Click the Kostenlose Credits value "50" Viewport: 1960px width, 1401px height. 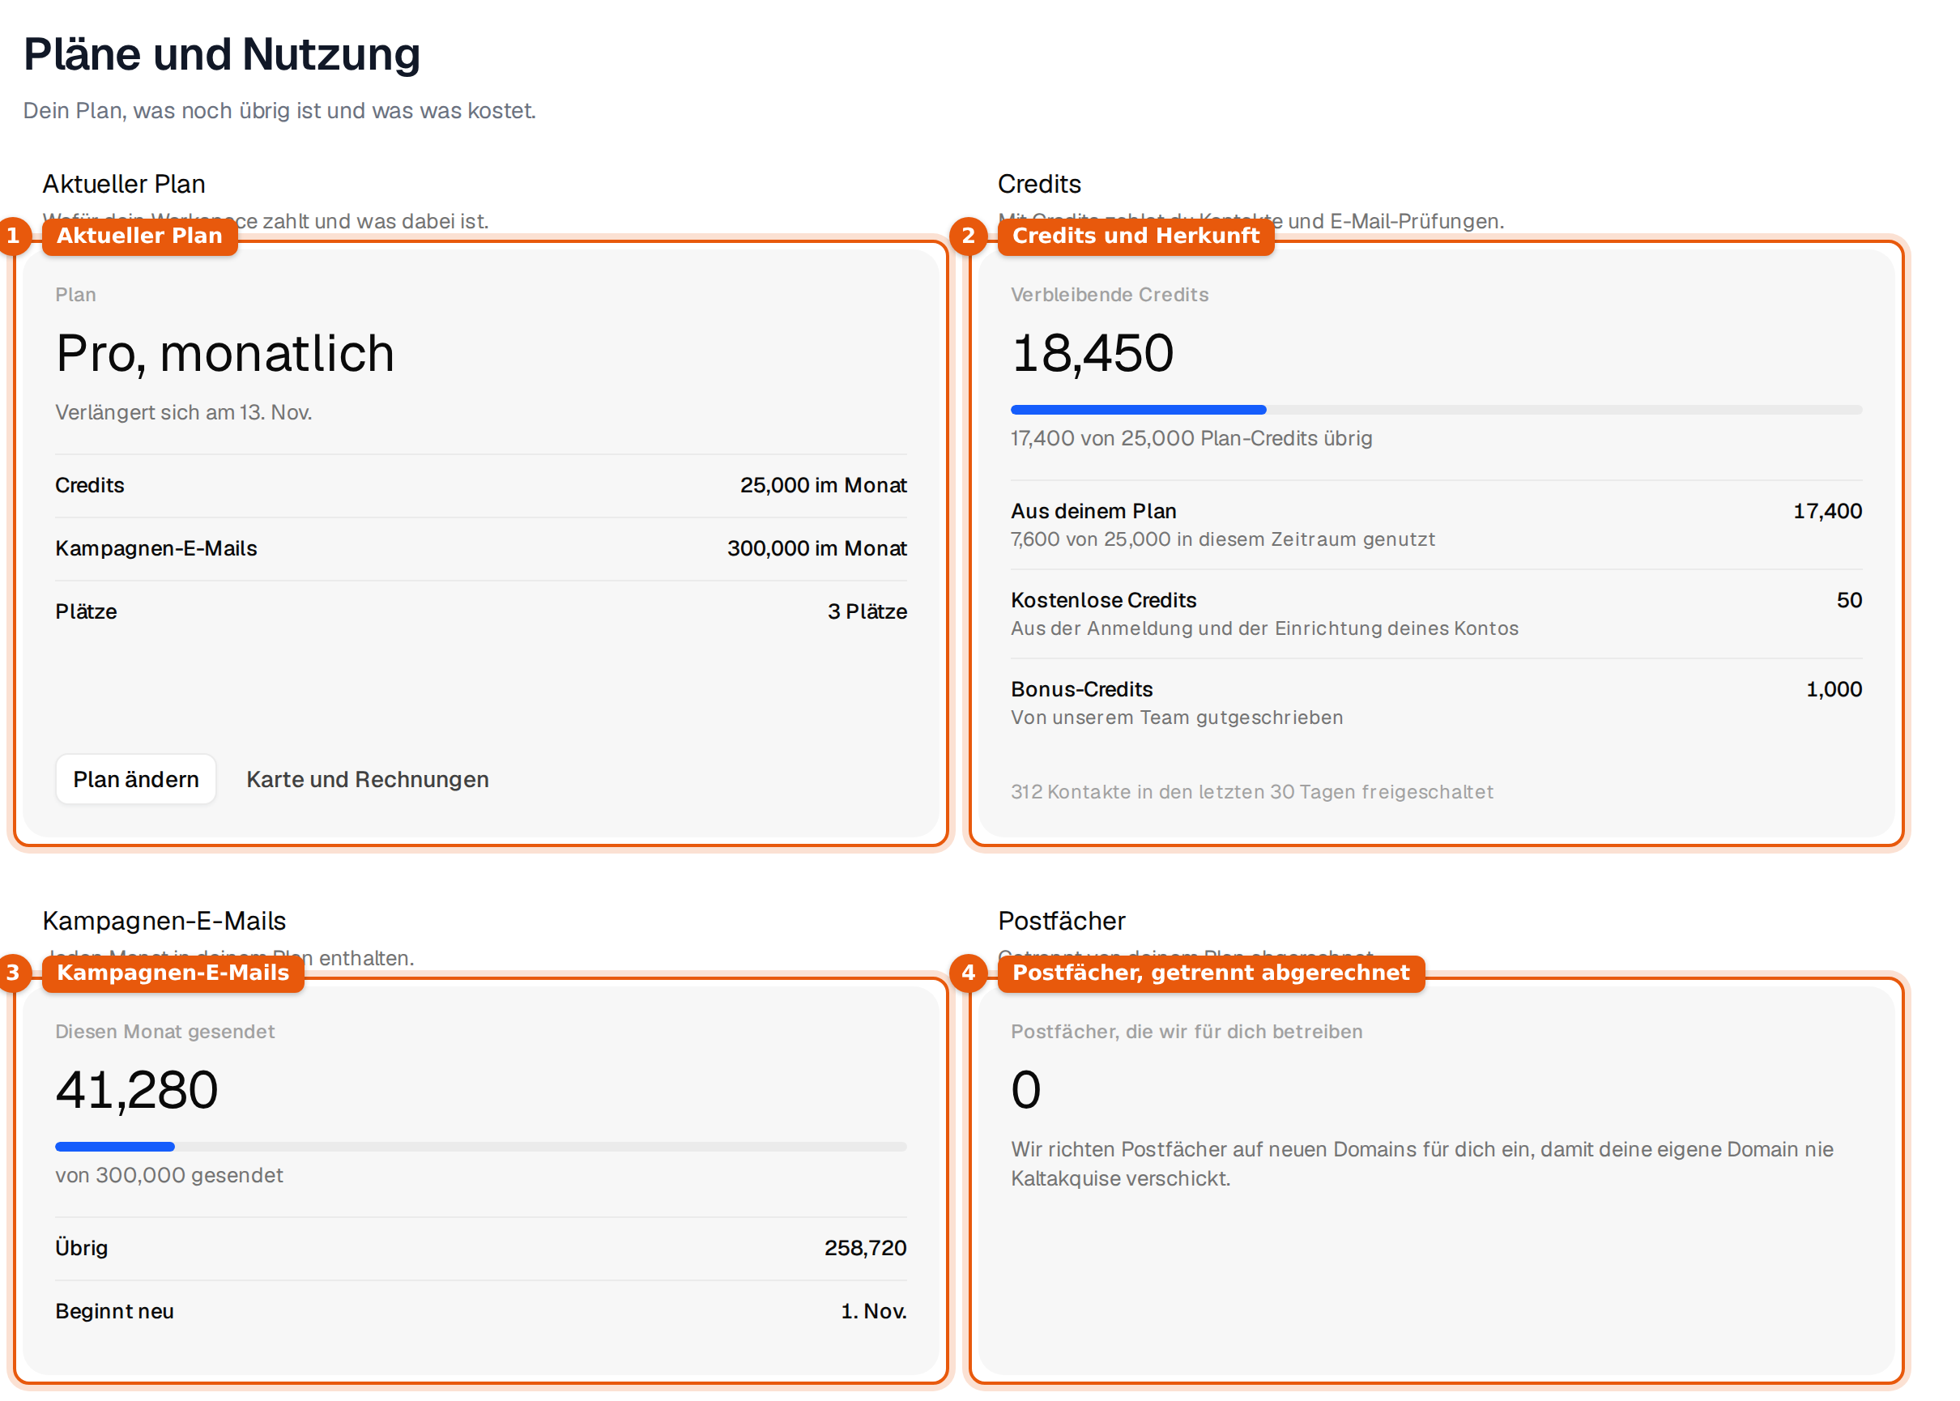coord(1849,599)
